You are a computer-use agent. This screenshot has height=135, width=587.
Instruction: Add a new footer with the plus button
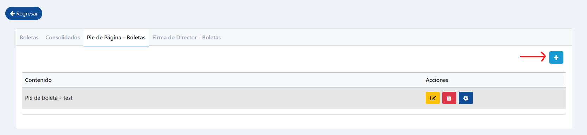pyautogui.click(x=556, y=57)
